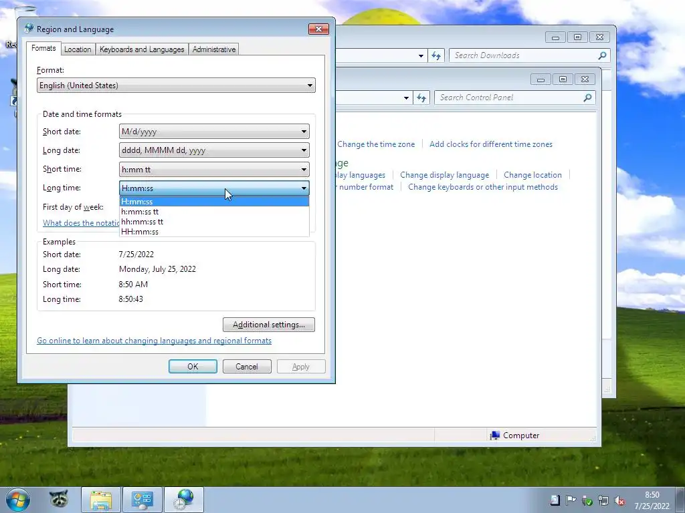Minimize the Downloads window

click(555, 37)
